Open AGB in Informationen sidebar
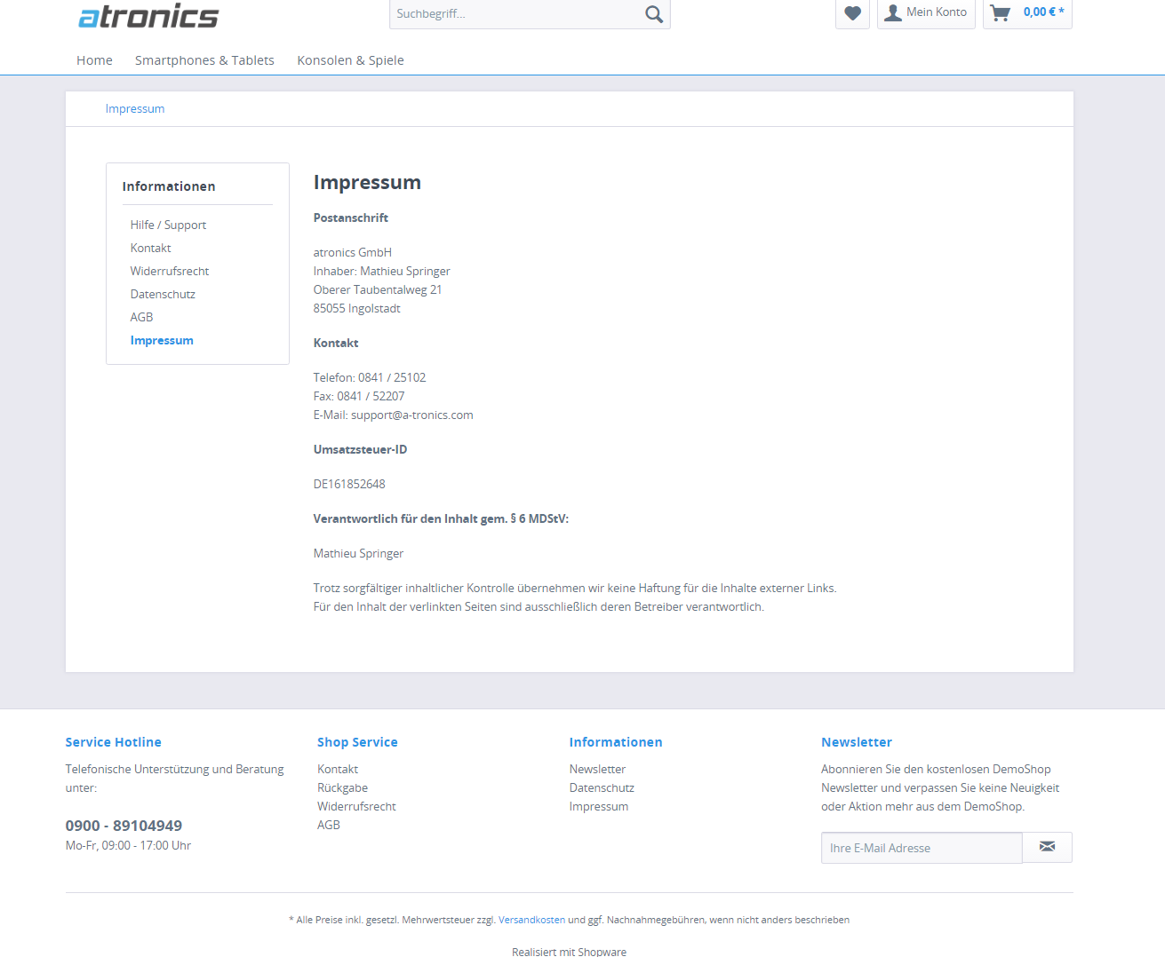 [141, 318]
